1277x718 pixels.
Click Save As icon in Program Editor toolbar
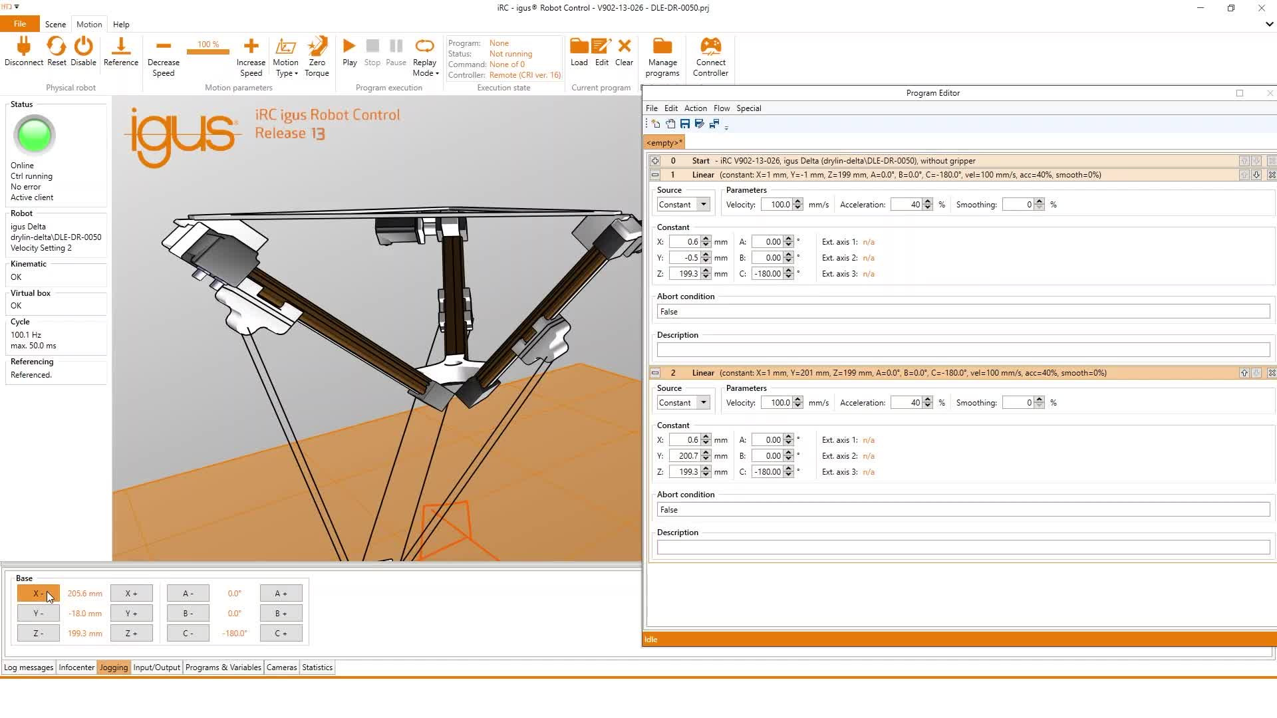point(700,124)
